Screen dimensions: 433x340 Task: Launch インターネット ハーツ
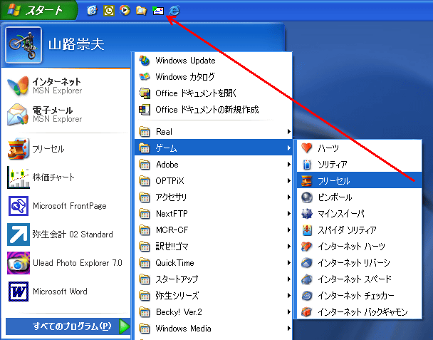[x=359, y=247]
